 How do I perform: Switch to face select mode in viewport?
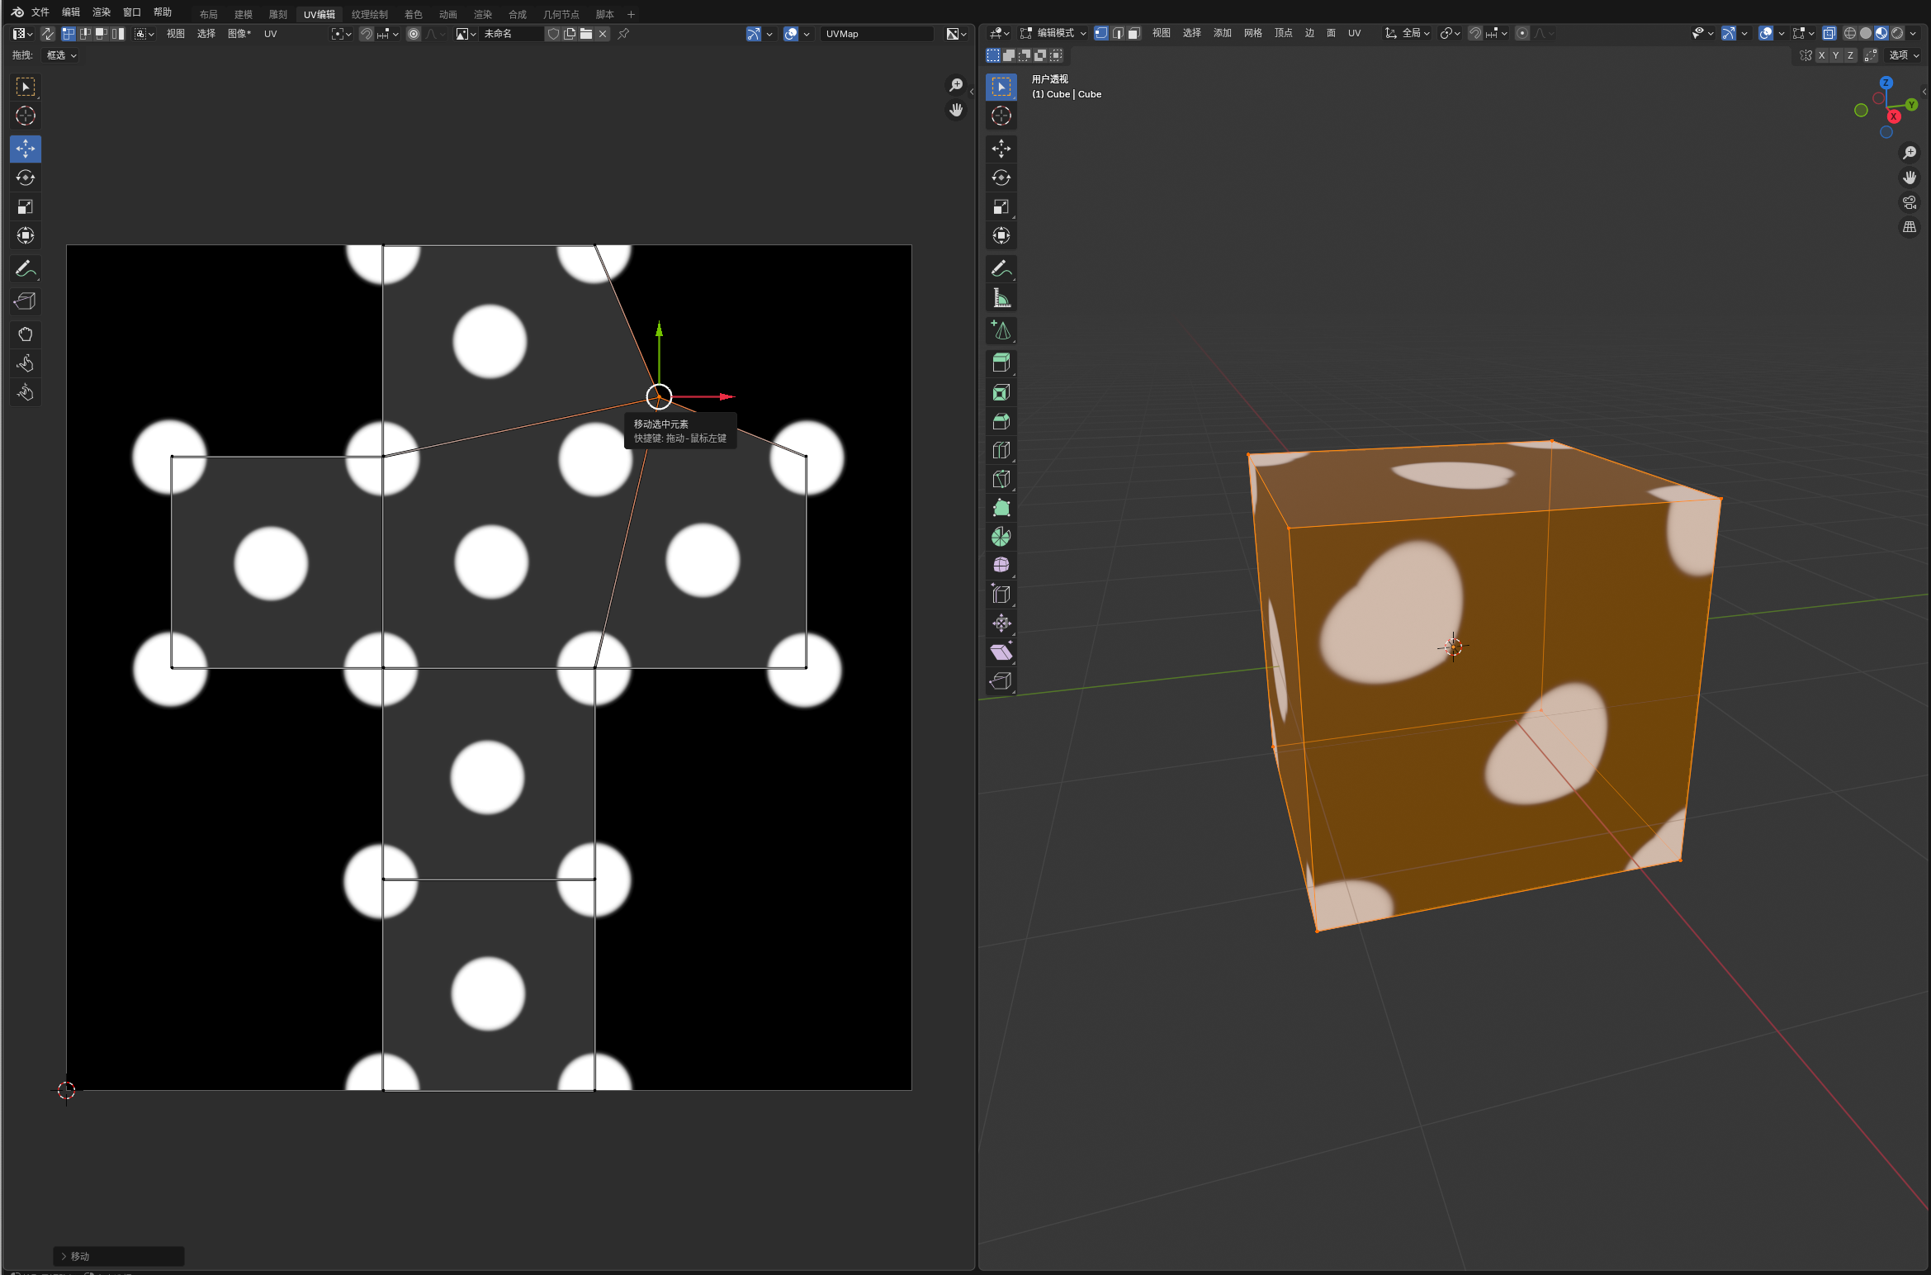tap(1134, 33)
